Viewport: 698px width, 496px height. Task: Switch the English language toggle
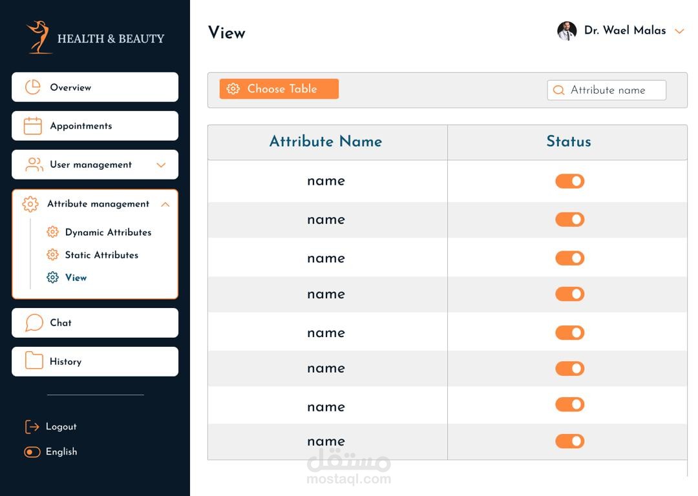tap(32, 452)
